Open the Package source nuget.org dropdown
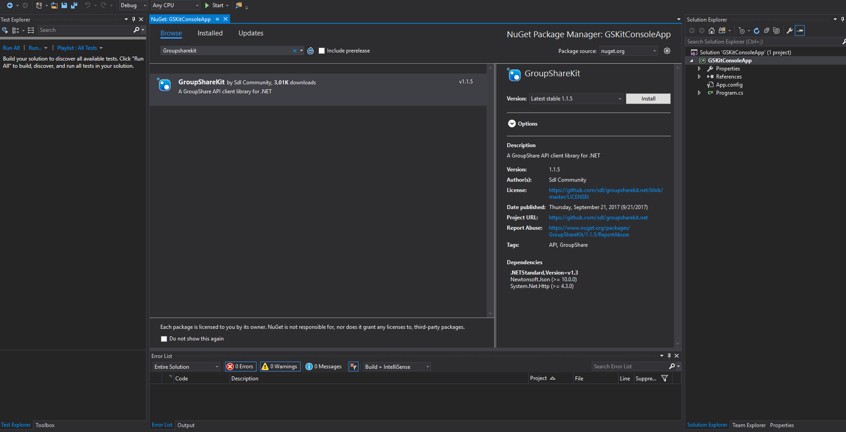 pos(629,51)
